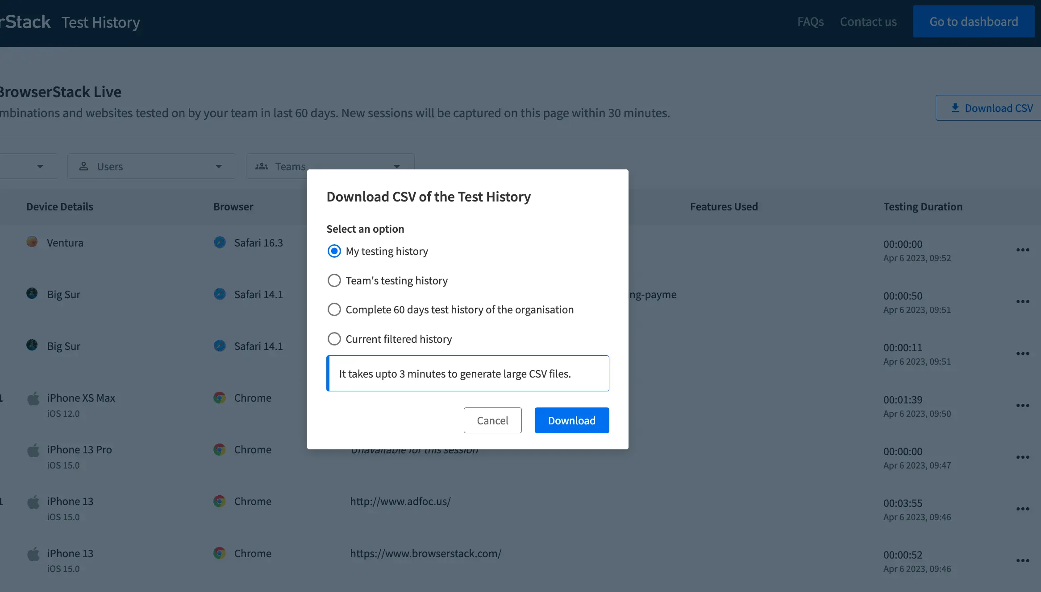Click the Ventura OS icon
This screenshot has width=1041, height=592.
click(x=32, y=242)
